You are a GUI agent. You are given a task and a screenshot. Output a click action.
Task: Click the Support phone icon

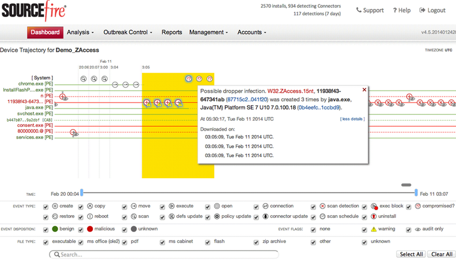pos(359,10)
